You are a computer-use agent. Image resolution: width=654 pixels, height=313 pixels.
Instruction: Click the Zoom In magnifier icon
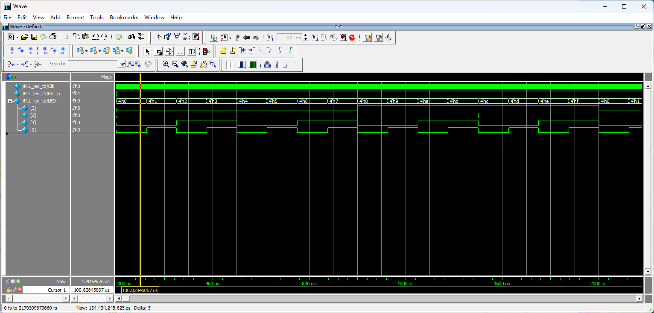tap(166, 64)
